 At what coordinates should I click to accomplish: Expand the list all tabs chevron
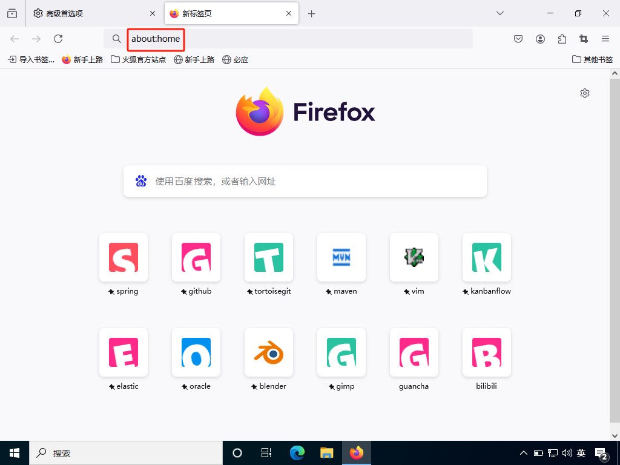click(x=500, y=13)
